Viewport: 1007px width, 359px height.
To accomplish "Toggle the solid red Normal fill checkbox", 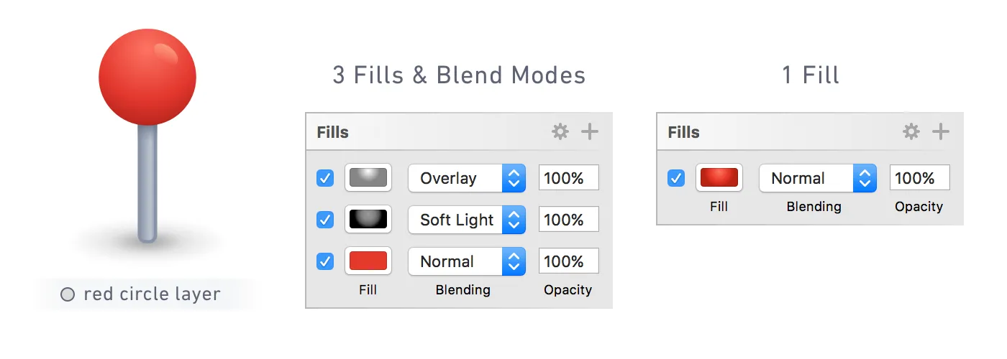I will (x=325, y=261).
